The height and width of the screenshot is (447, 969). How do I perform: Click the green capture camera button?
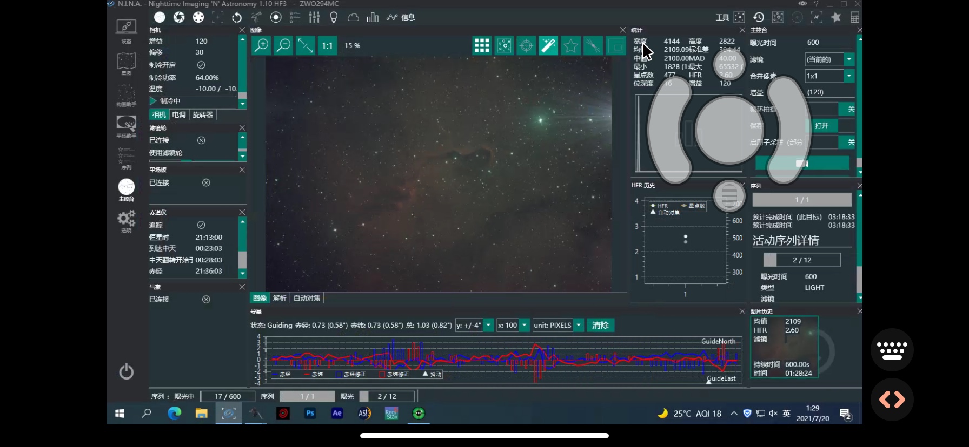(802, 163)
